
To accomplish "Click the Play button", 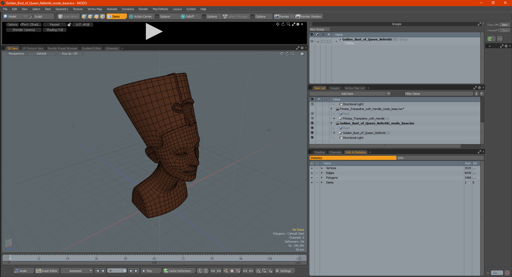I will (151, 271).
